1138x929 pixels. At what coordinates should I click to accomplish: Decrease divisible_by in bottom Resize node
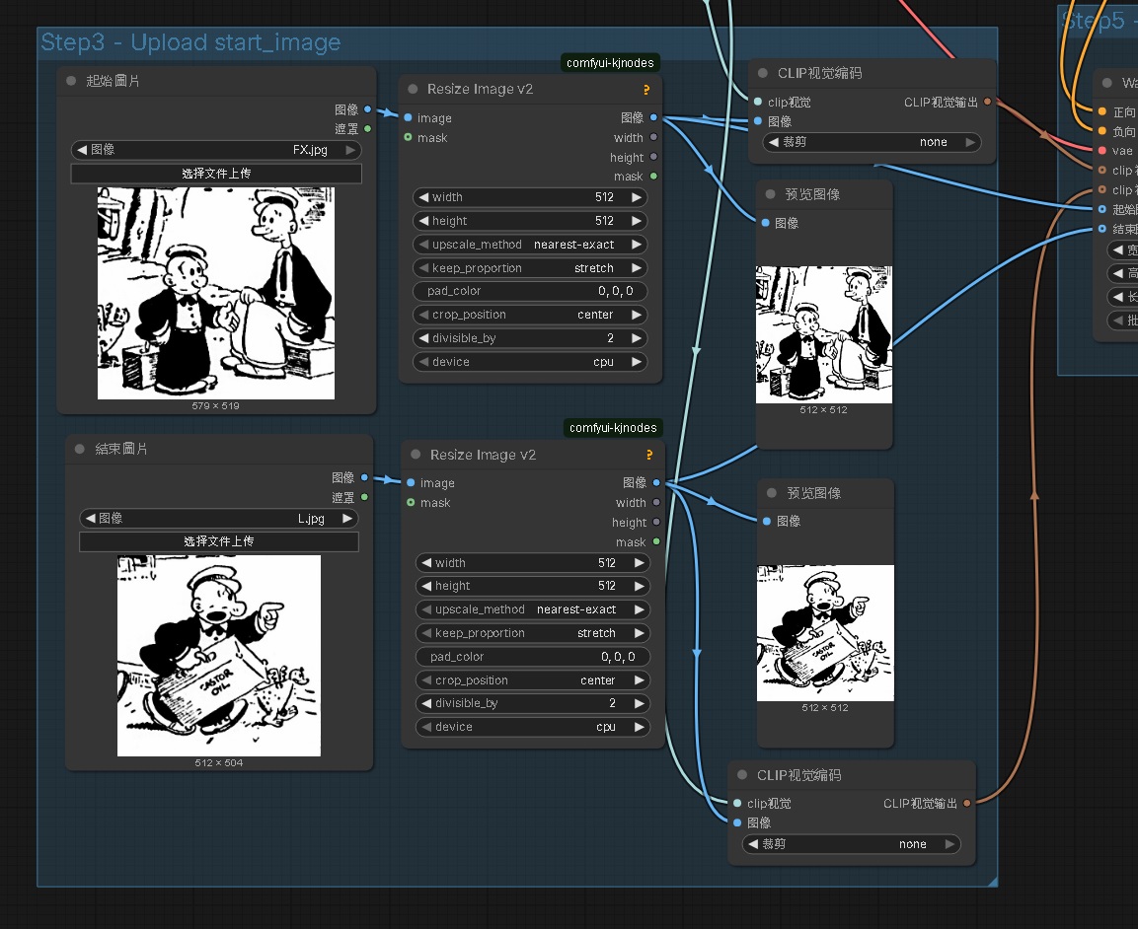426,703
